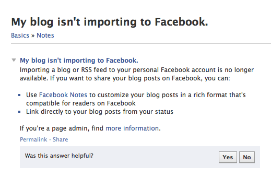
Task: Go to the Notes breadcrumb link
Action: [x=45, y=36]
